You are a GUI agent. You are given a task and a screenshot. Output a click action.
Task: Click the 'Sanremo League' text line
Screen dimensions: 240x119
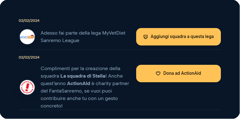(x=60, y=40)
